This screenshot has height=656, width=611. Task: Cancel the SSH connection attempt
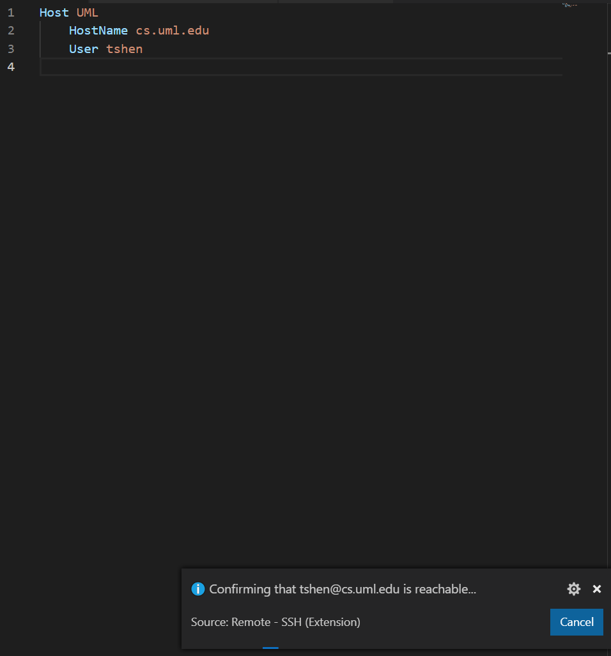click(576, 622)
